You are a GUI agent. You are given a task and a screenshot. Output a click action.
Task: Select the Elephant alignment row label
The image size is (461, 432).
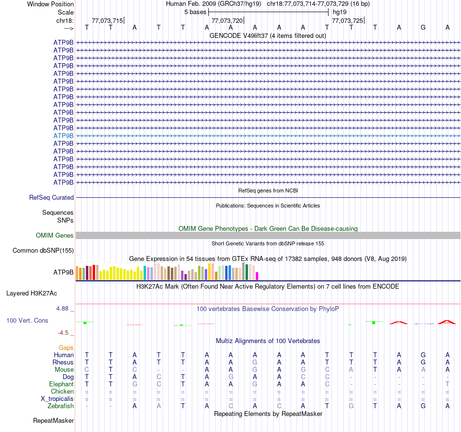click(61, 384)
